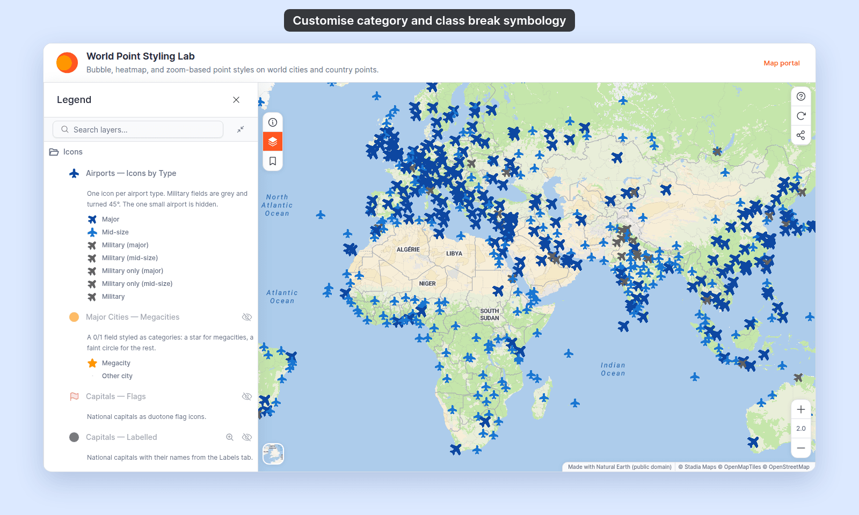Click the Military only (major) legend symbol

pos(92,271)
